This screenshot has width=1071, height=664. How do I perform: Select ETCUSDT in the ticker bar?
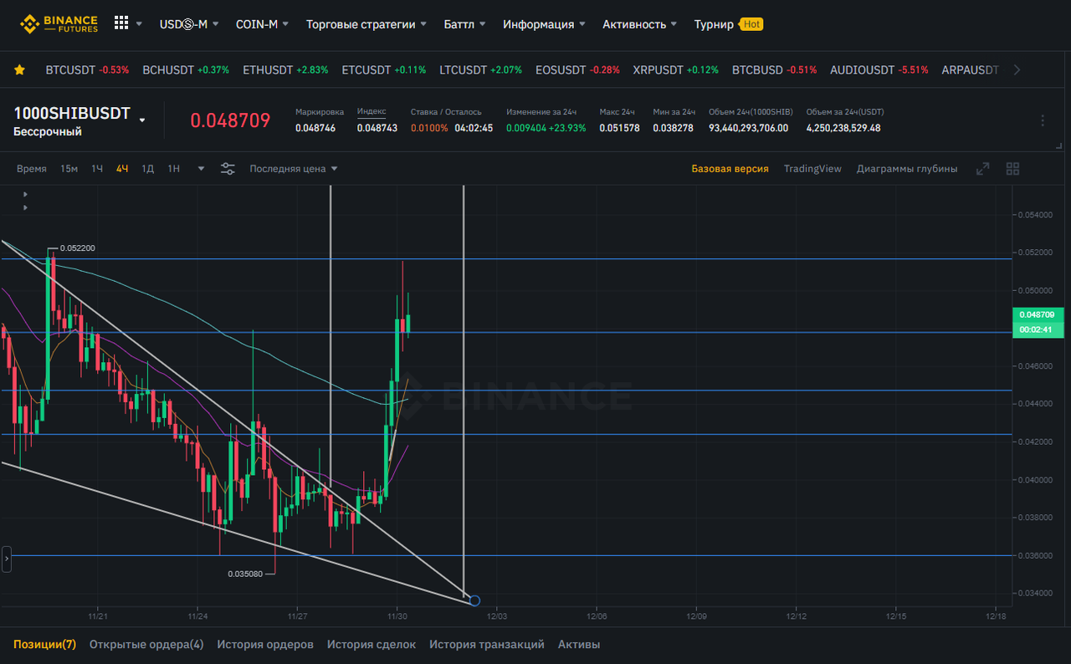tap(384, 70)
